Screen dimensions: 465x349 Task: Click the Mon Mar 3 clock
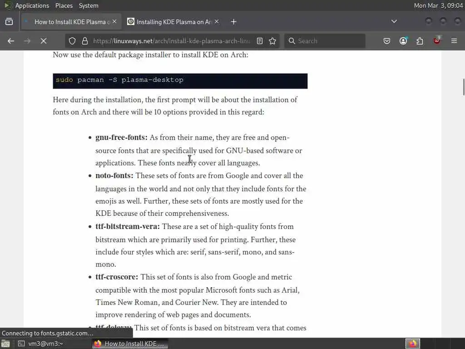[x=438, y=5]
